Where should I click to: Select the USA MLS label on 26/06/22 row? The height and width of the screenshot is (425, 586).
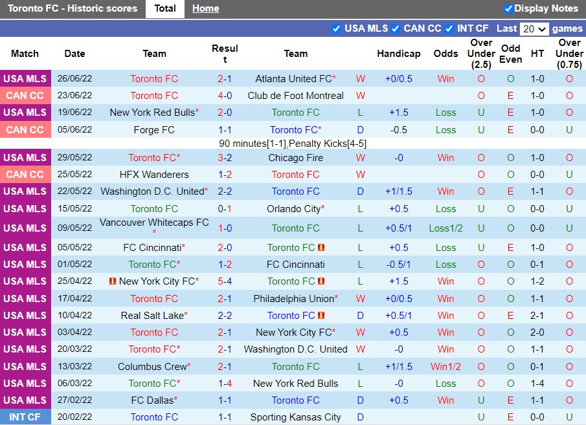click(x=25, y=79)
